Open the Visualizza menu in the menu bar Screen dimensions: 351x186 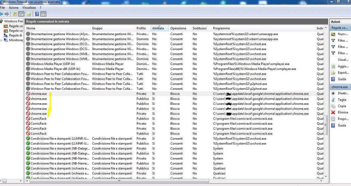[x=29, y=8]
